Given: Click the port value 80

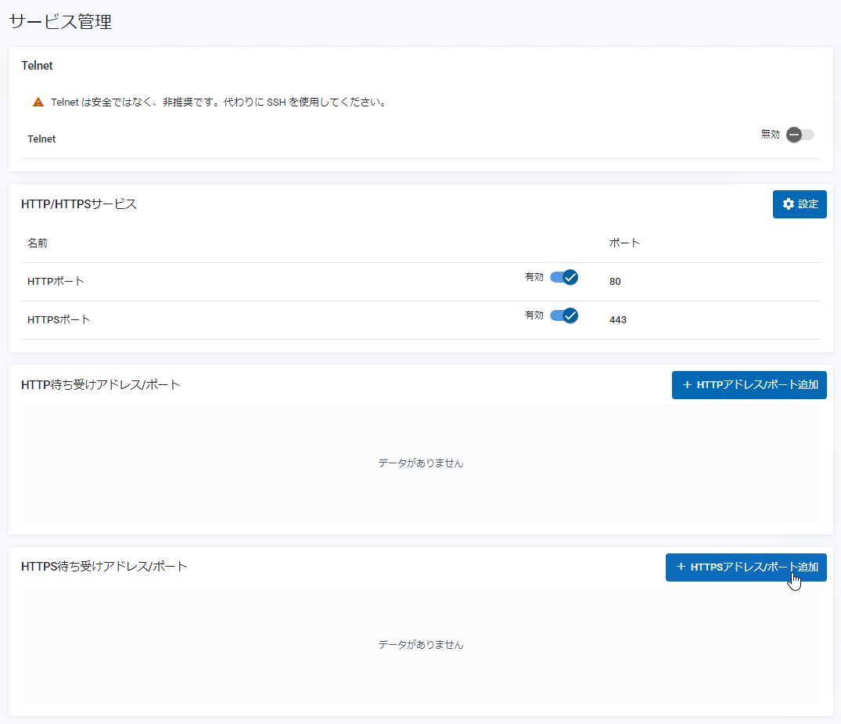Looking at the screenshot, I should coord(615,282).
